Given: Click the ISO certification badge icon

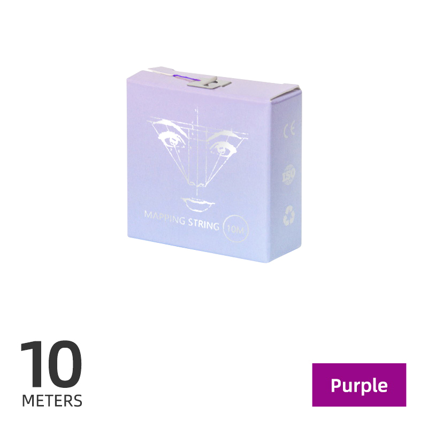Looking at the screenshot, I should (289, 174).
